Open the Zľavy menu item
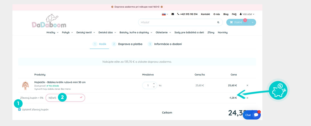The width and height of the screenshot is (311, 126). tap(211, 32)
